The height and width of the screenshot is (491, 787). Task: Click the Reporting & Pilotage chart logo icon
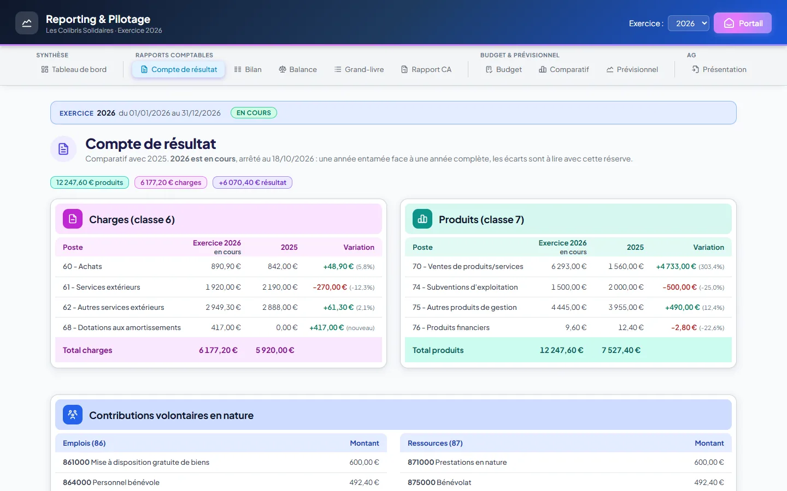(27, 23)
